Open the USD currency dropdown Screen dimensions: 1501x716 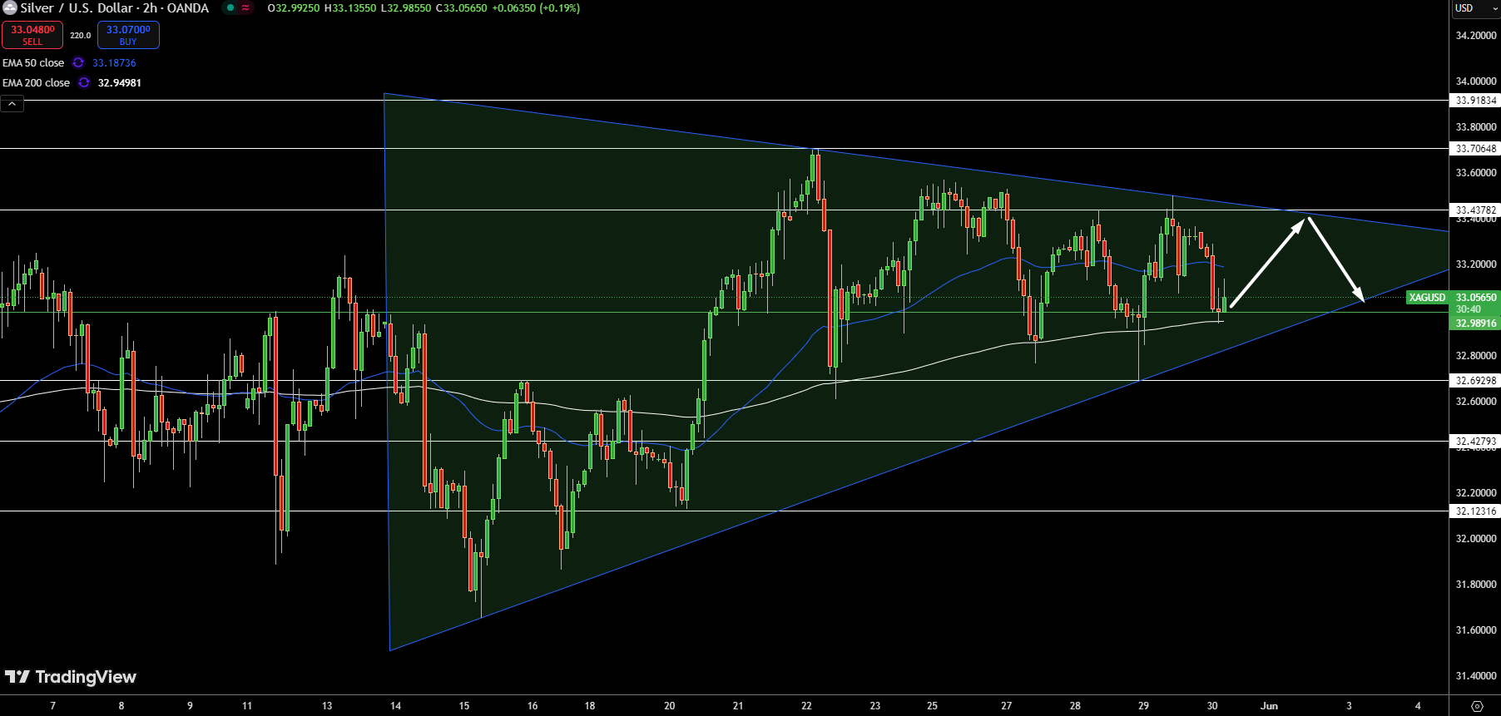click(1474, 8)
